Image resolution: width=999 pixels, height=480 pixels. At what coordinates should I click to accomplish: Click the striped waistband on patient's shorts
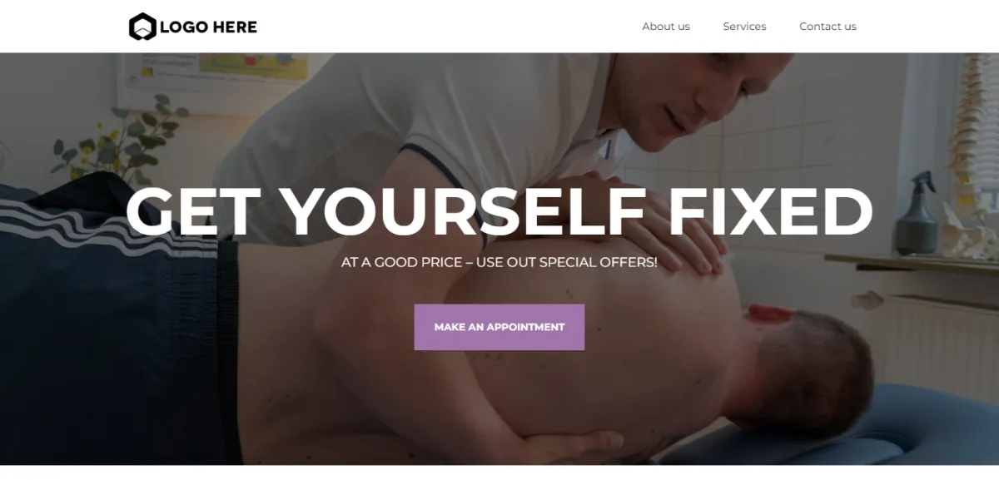[67, 223]
